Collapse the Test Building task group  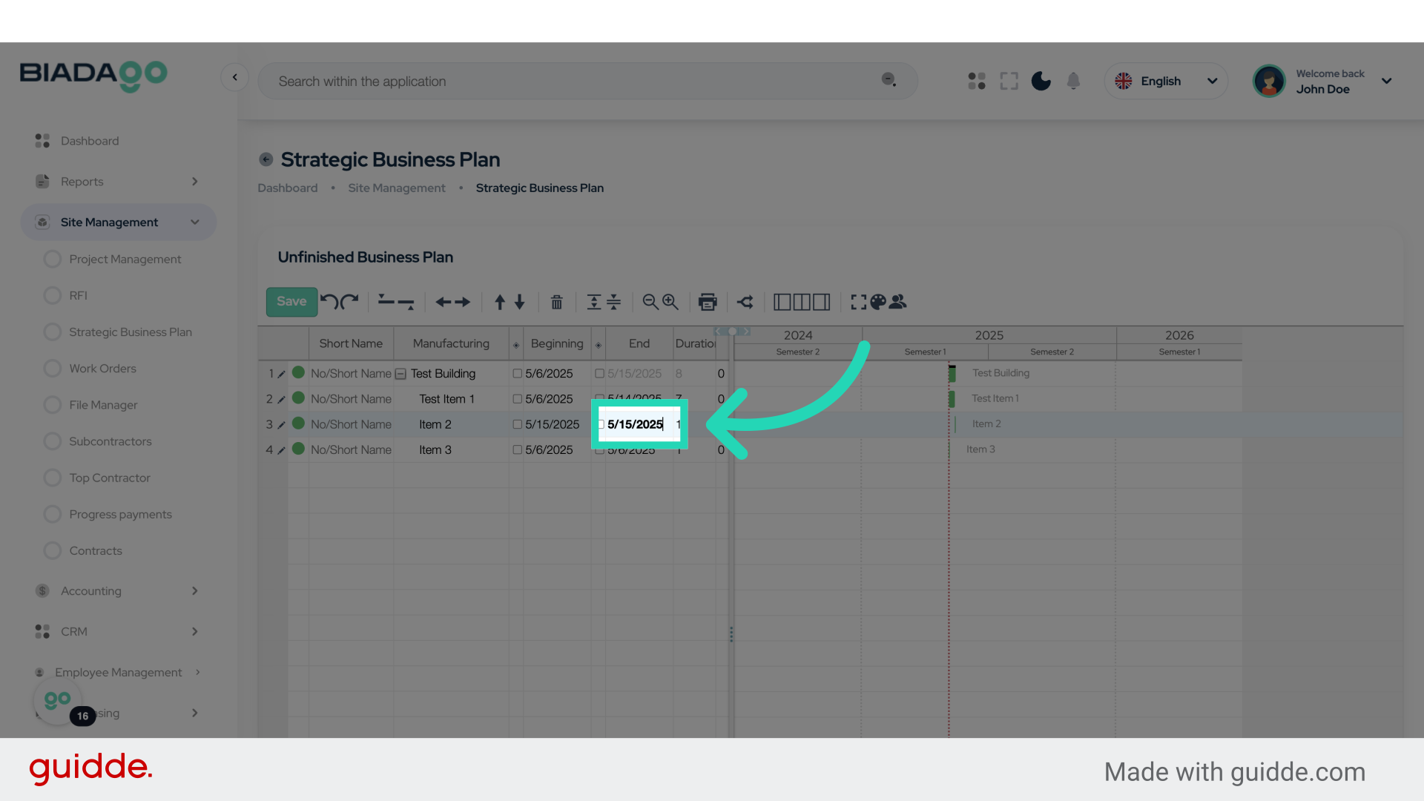(400, 374)
